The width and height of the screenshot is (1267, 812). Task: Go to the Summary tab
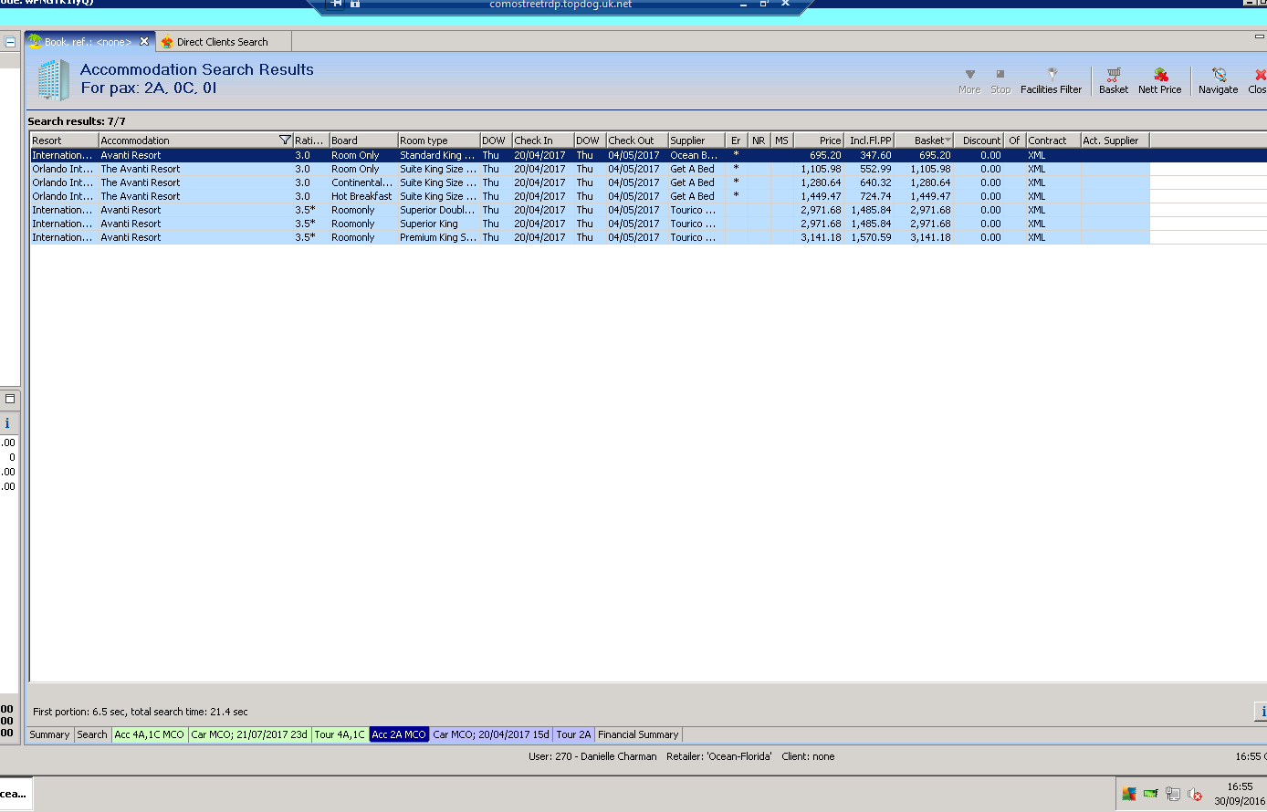pyautogui.click(x=49, y=734)
